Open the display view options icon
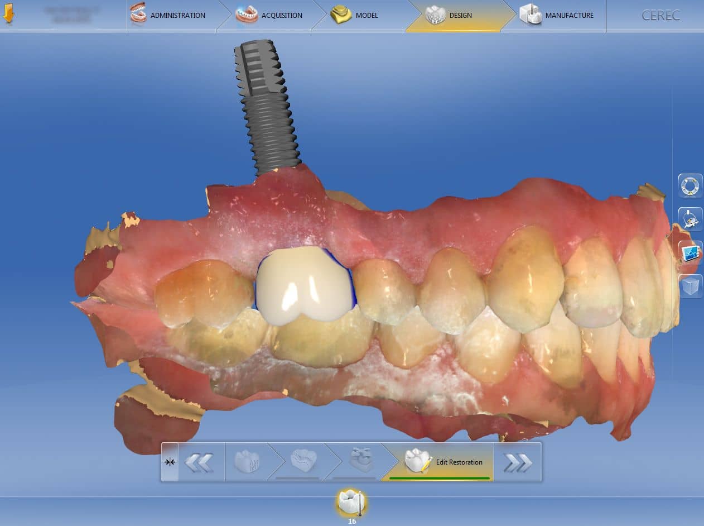 point(690,252)
